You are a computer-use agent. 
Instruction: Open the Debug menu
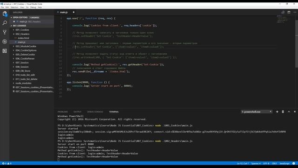(33, 7)
